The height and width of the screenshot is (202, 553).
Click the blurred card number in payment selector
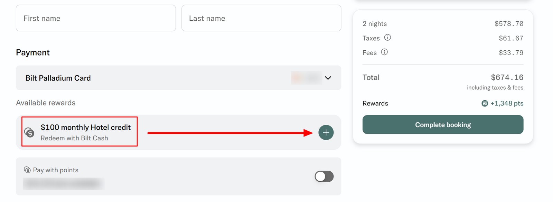tap(306, 78)
